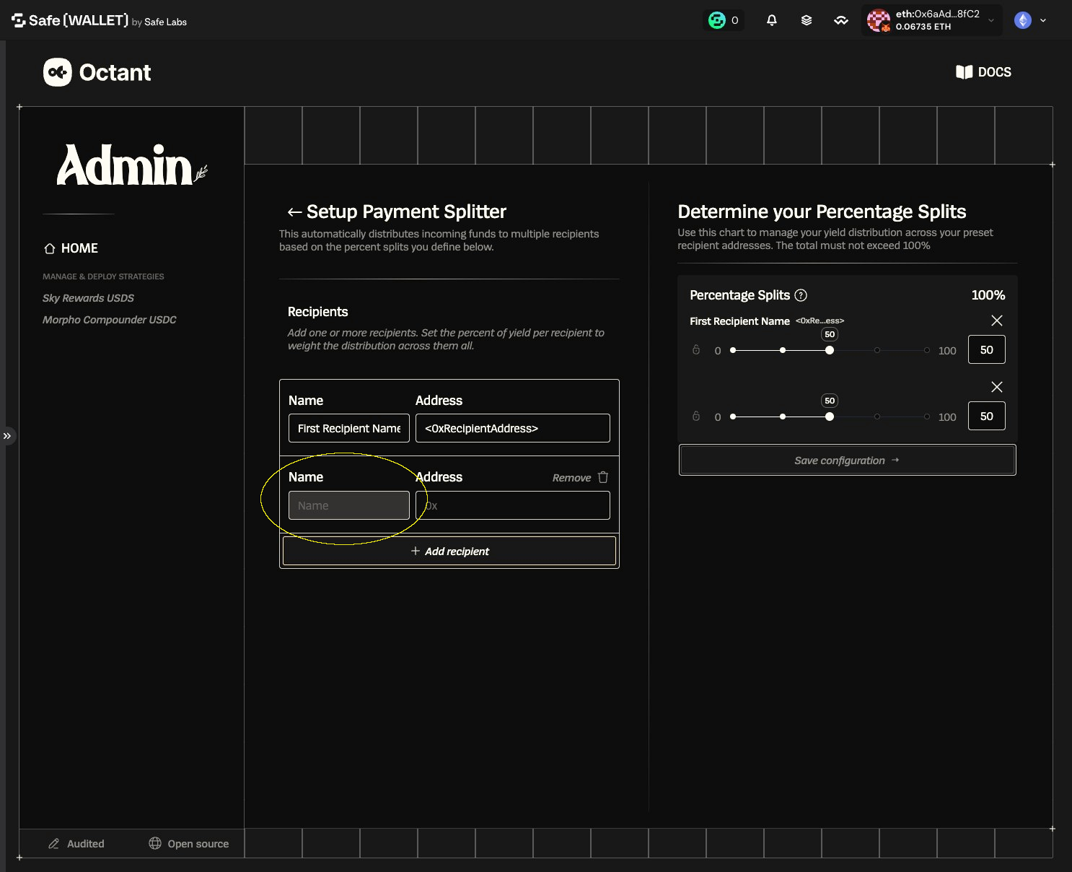This screenshot has width=1072, height=872.
Task: Click the second recipient percentage value box
Action: click(x=987, y=416)
